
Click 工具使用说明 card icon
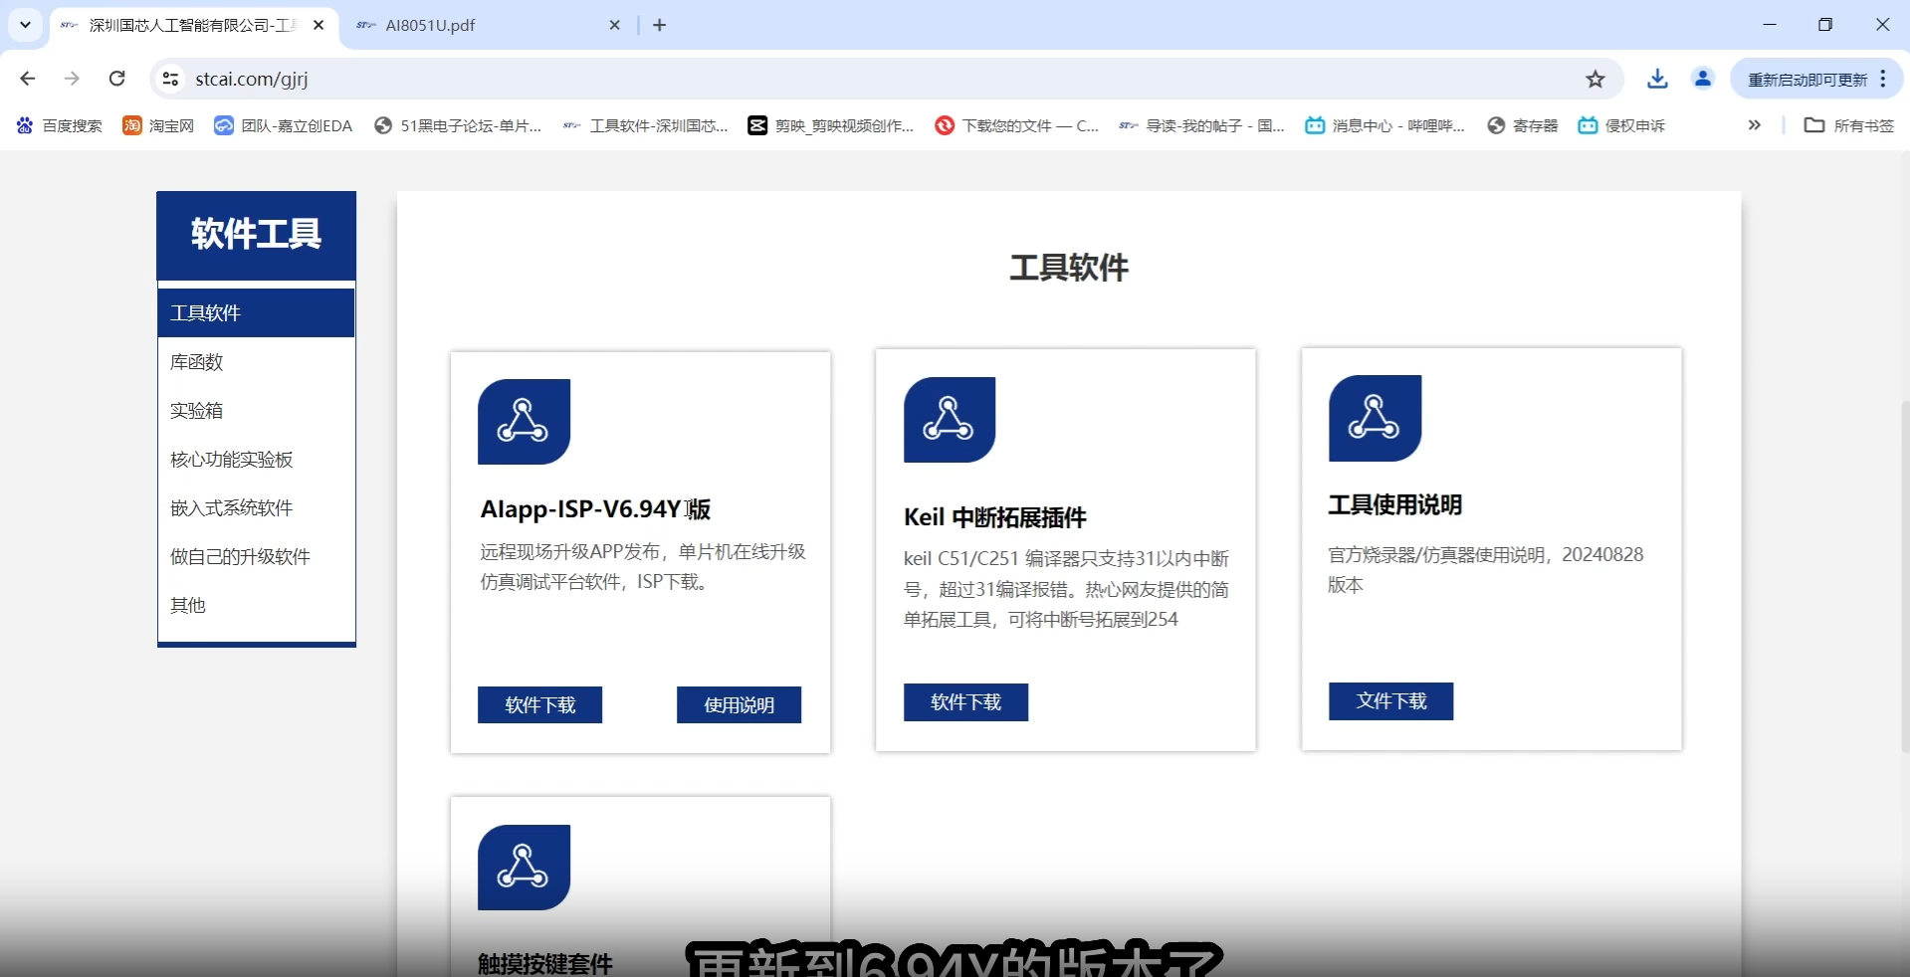[x=1375, y=418]
